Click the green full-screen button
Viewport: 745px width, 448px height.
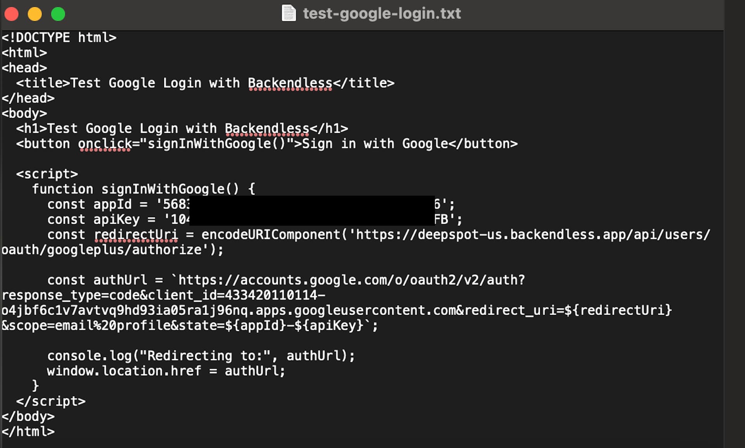click(x=58, y=14)
